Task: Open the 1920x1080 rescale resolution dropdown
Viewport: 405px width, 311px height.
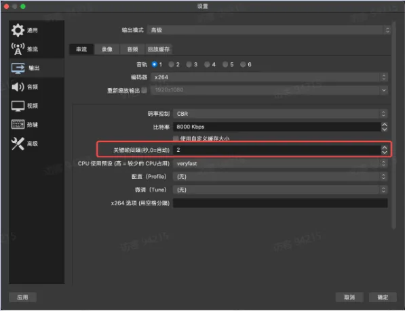Action: point(269,90)
